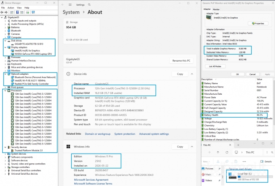The width and height of the screenshot is (275, 186).
Task: Open the three-dots See more menu in This PC
Action: click(x=244, y=161)
